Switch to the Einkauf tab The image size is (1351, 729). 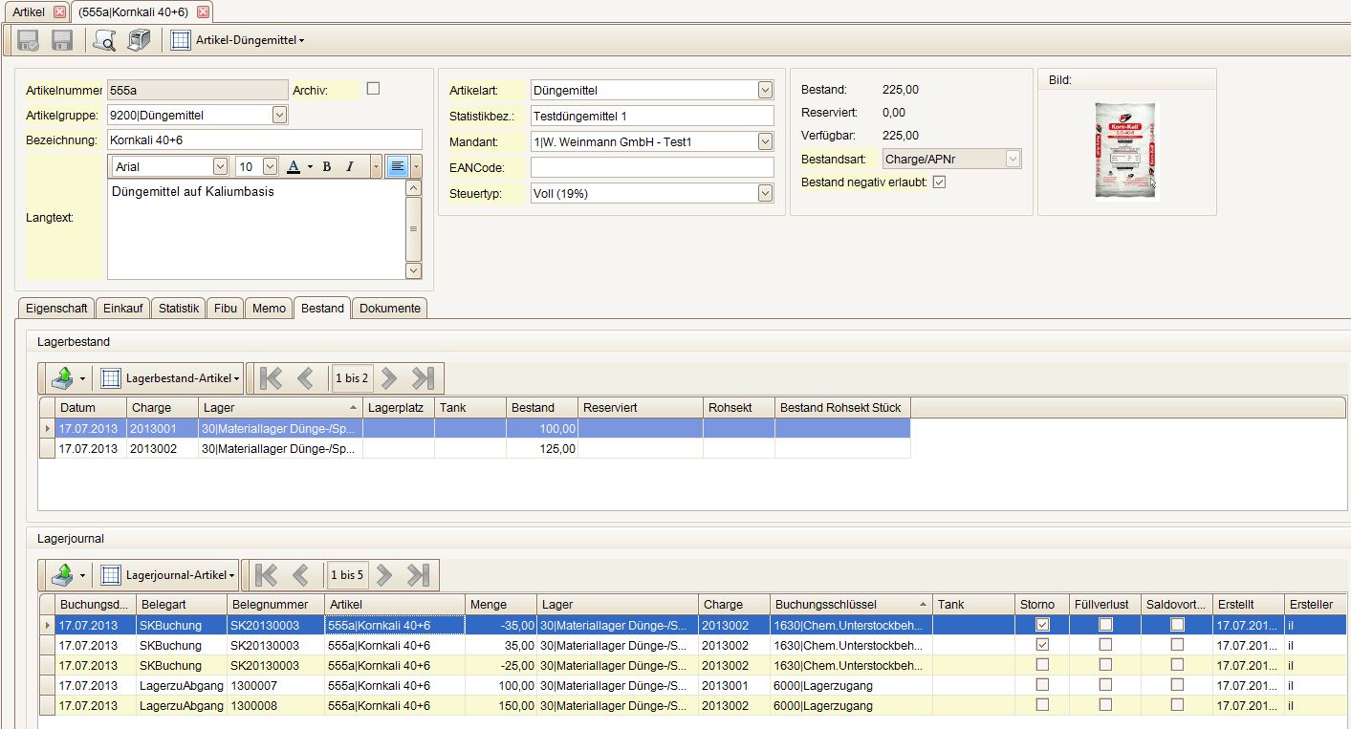[x=123, y=308]
